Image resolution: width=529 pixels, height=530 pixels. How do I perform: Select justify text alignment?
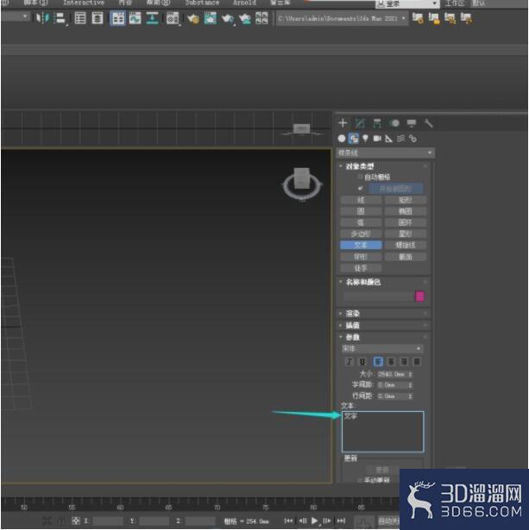[x=417, y=362]
